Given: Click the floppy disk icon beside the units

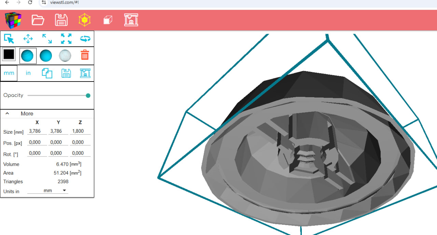Looking at the screenshot, I should point(66,73).
